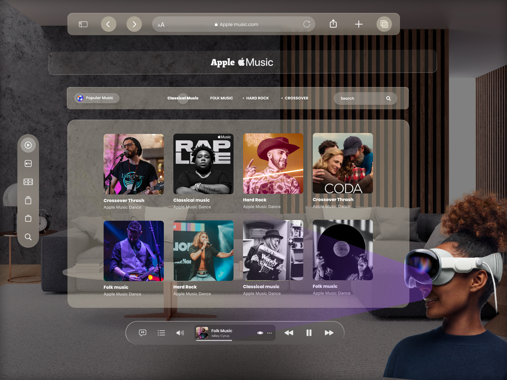Toggle the browser sidebar icon
The height and width of the screenshot is (380, 507).
[x=83, y=24]
